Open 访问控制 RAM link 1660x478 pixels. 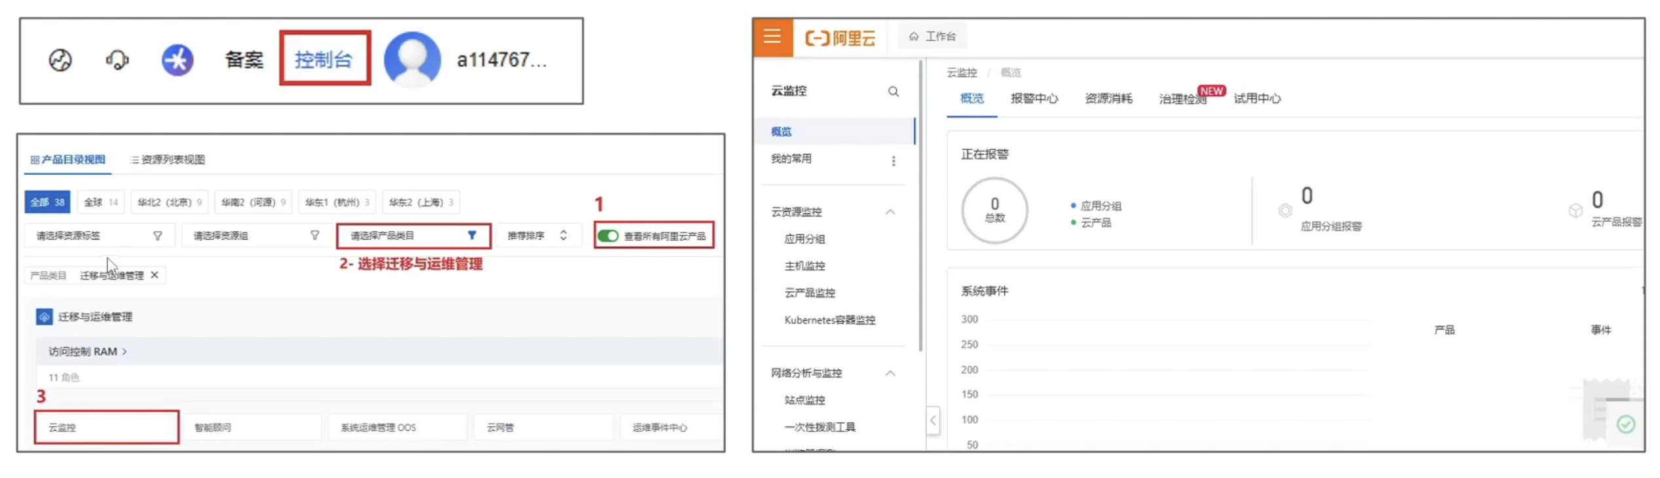coord(88,352)
